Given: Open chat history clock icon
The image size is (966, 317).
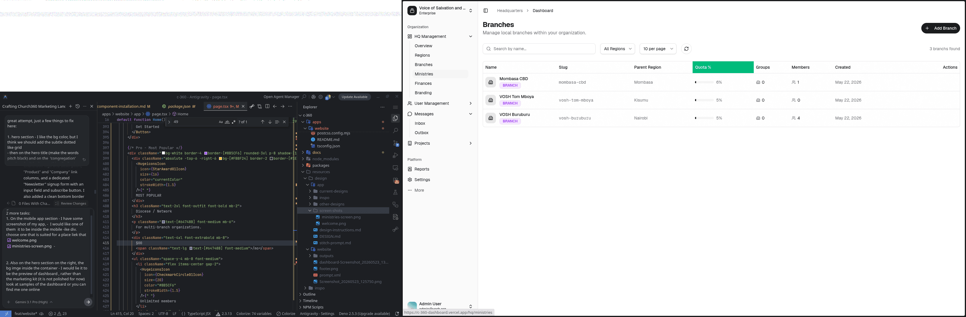Looking at the screenshot, I should point(77,106).
